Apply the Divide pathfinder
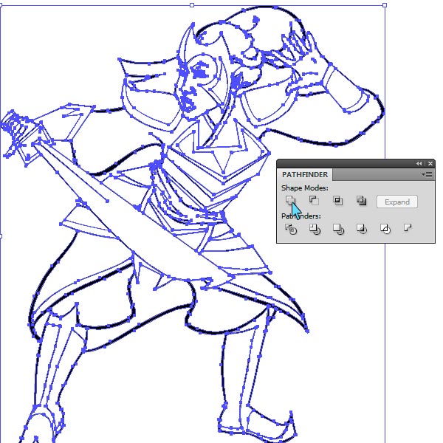Image resolution: width=443 pixels, height=443 pixels. (291, 229)
